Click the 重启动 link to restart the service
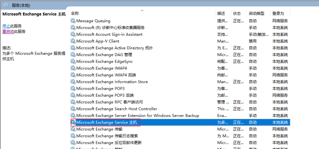The height and width of the screenshot is (149, 319). [8, 31]
